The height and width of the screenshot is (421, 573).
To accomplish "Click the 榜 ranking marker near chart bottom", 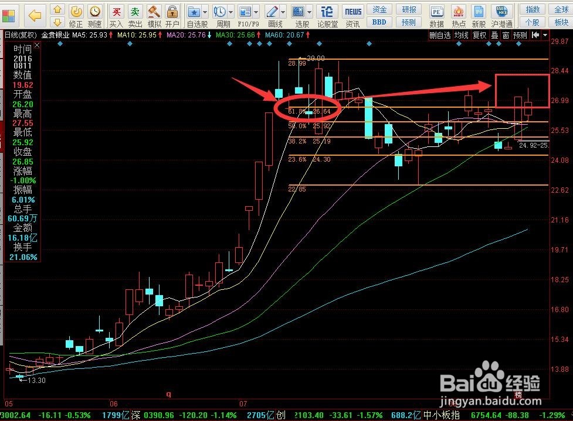I will click(518, 395).
